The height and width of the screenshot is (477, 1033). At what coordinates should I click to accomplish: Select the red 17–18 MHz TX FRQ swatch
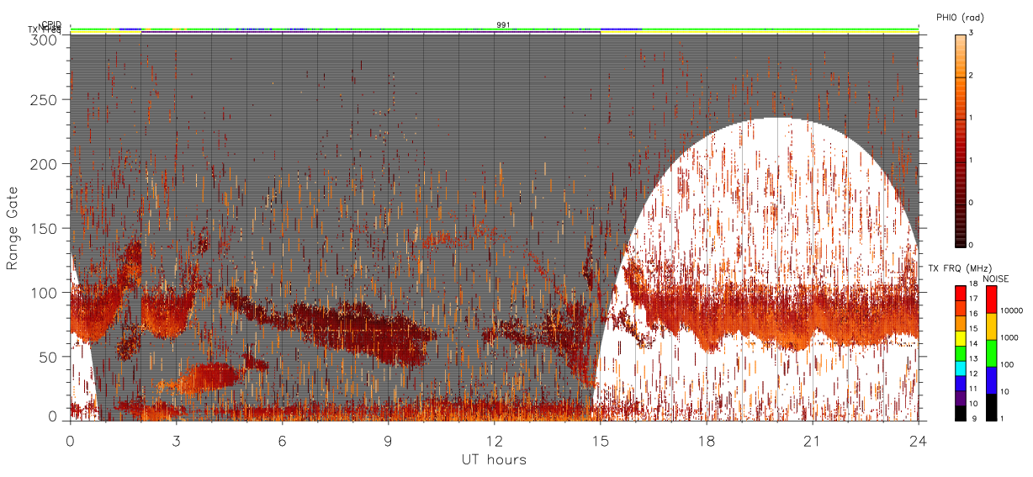959,293
